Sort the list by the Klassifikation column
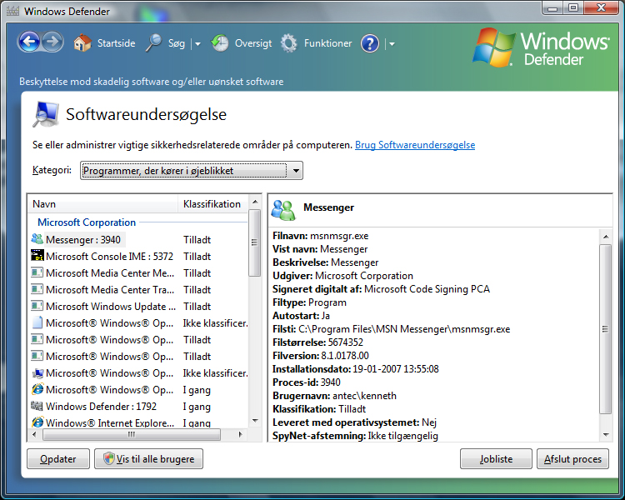This screenshot has height=500, width=625. pyautogui.click(x=213, y=204)
